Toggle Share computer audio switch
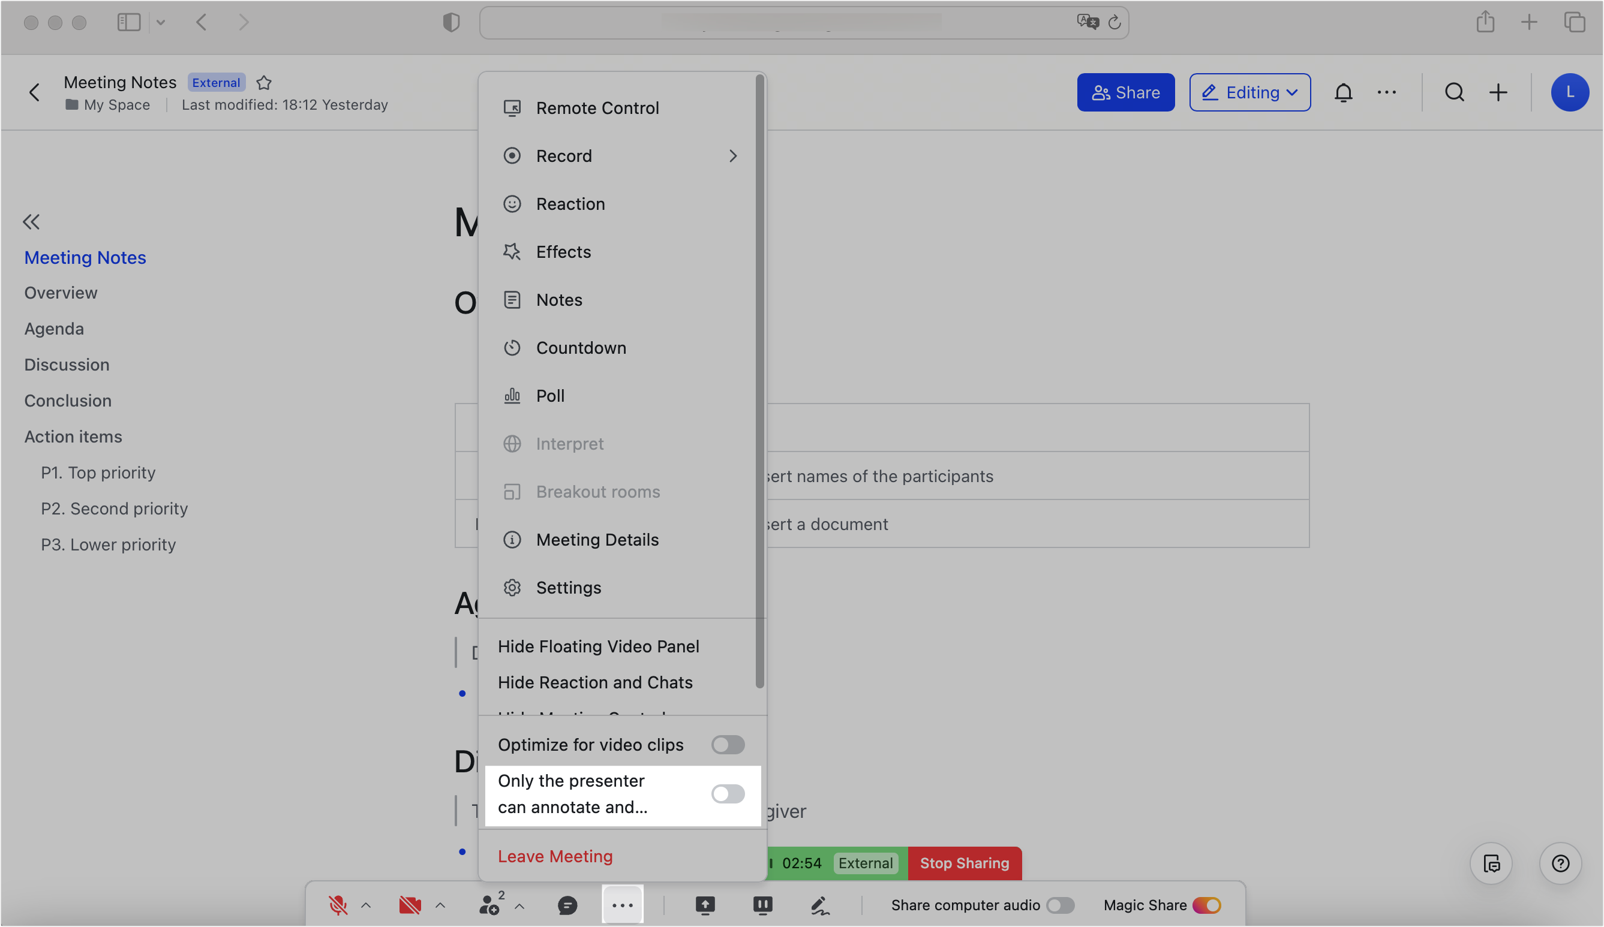The image size is (1604, 927). tap(1061, 905)
